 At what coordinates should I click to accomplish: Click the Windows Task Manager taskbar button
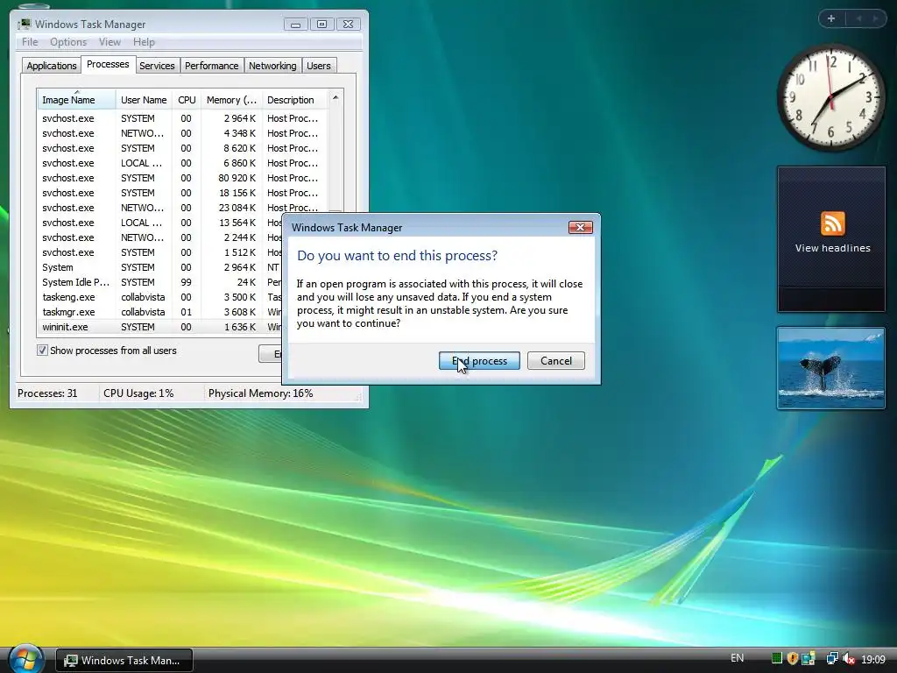tap(124, 661)
